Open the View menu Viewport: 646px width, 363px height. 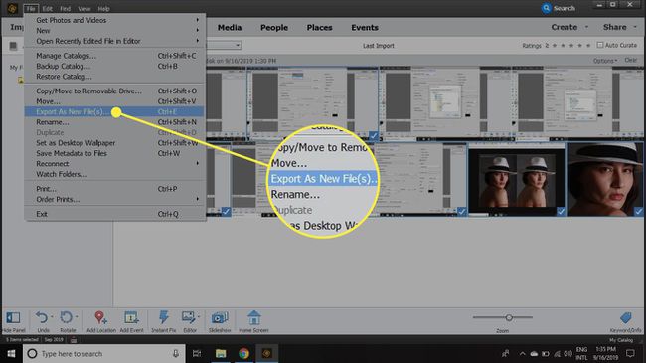tap(84, 8)
